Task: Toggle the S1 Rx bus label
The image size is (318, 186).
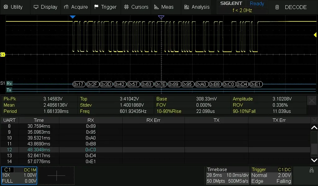Action: (x=9, y=83)
